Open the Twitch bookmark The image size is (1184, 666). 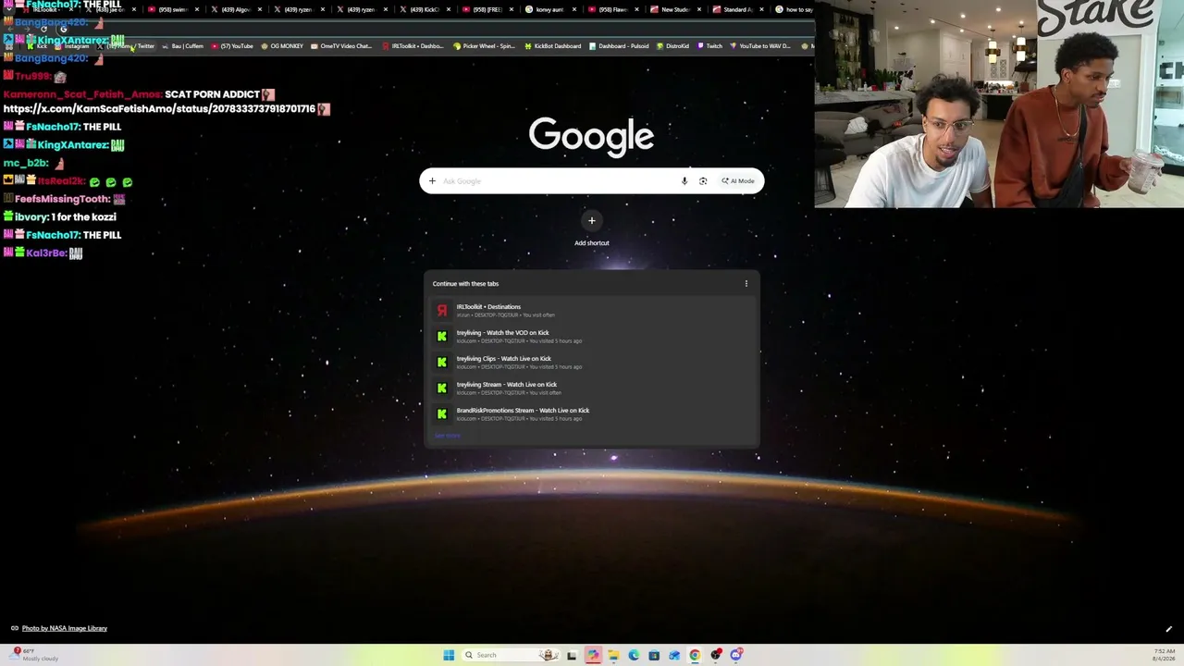coord(709,46)
